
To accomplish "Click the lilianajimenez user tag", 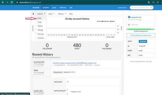I will (x=58, y=72).
